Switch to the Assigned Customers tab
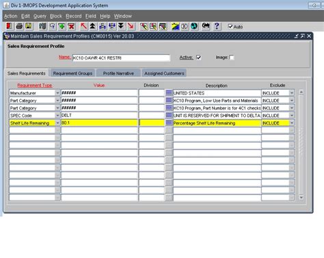 tap(164, 73)
